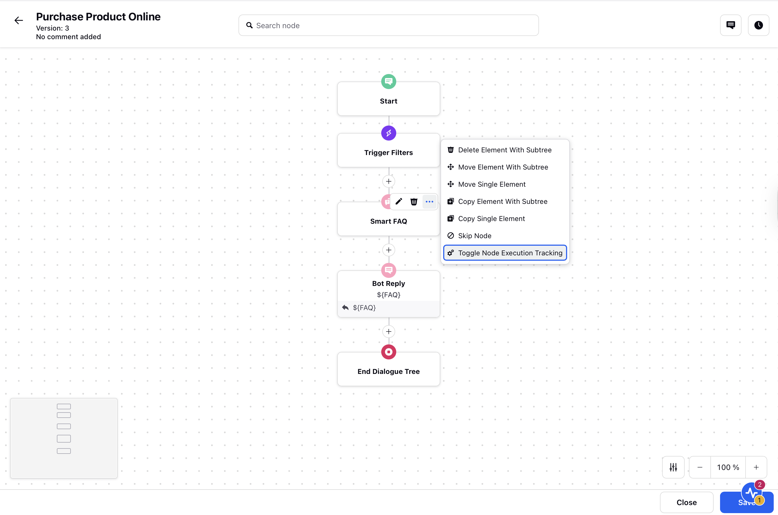The width and height of the screenshot is (778, 515).
Task: Open the version history clock icon
Action: pyautogui.click(x=758, y=25)
